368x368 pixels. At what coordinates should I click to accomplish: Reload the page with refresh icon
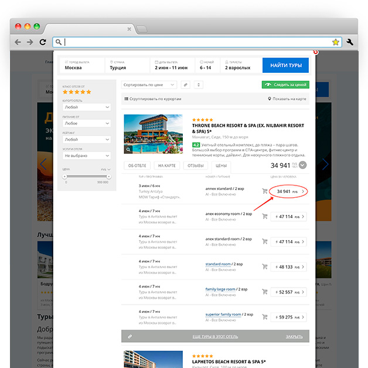43,42
